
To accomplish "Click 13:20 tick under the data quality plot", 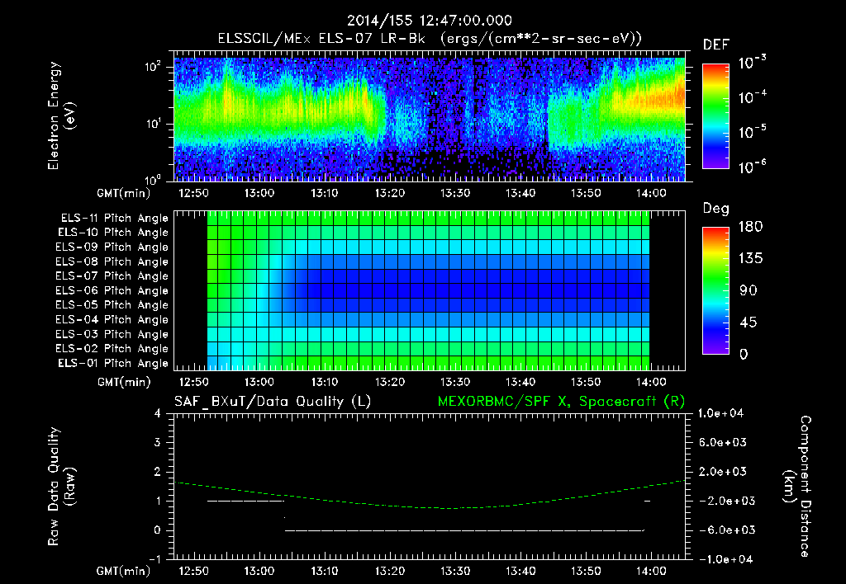I will point(390,572).
